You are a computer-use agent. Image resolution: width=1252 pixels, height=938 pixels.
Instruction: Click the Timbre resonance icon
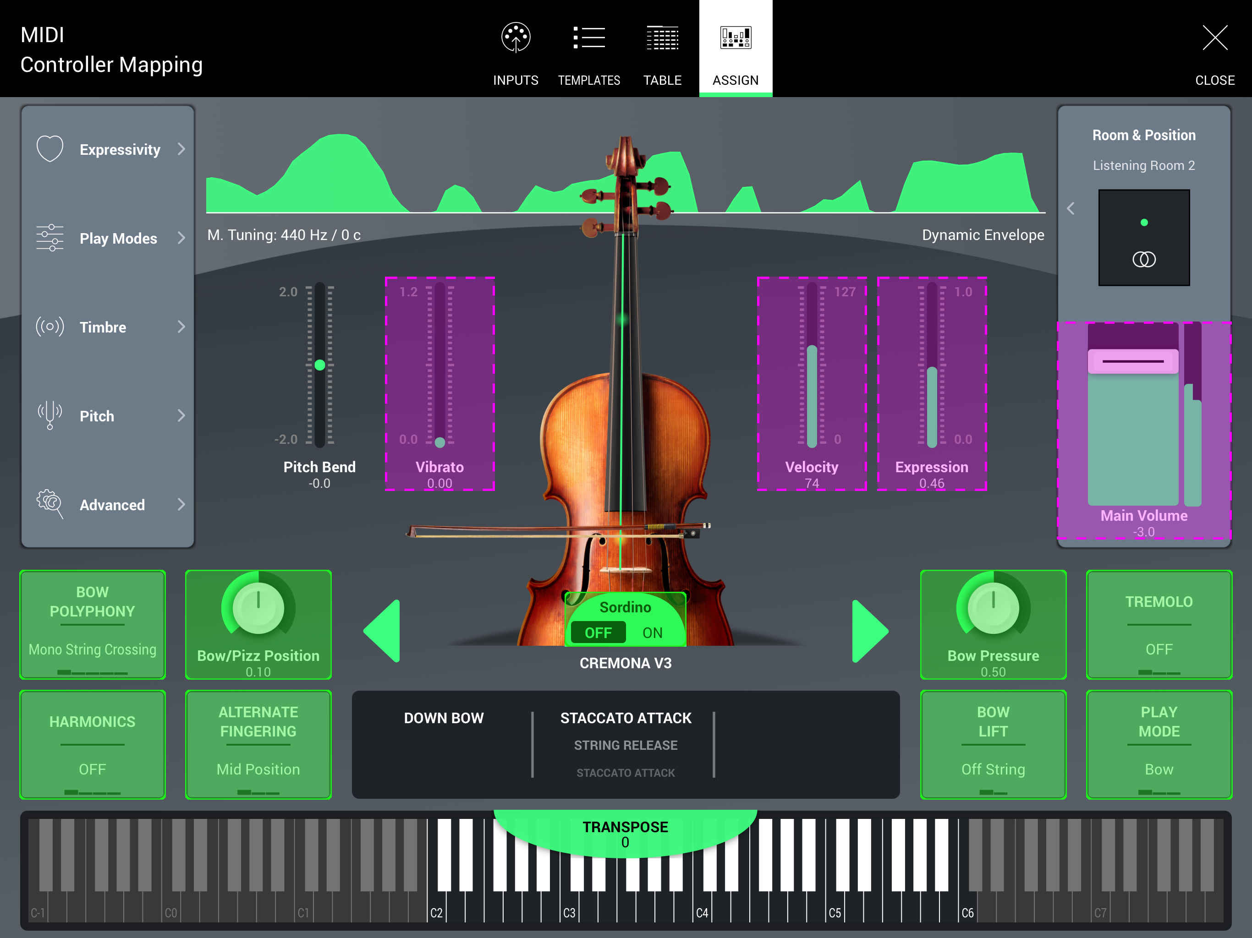coord(50,327)
